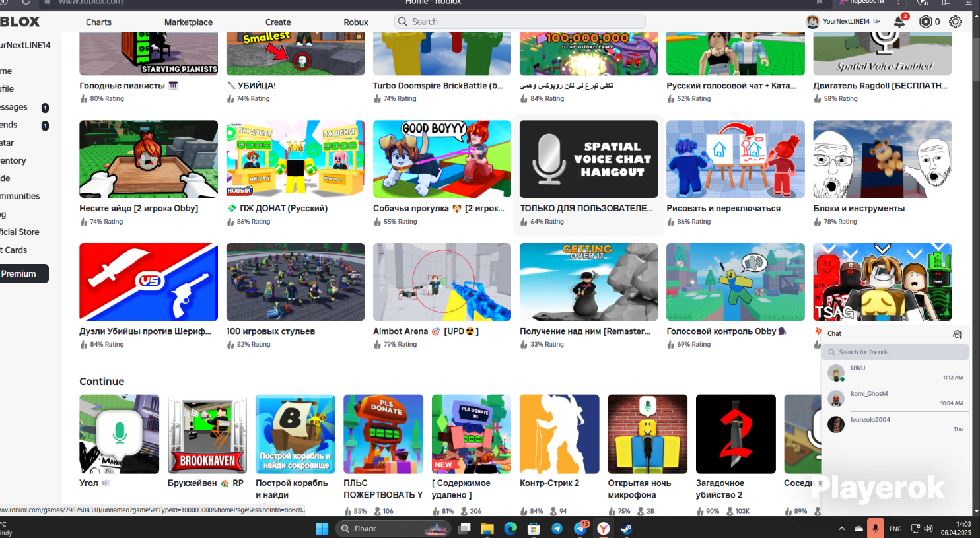Click the Premium button in sidebar
The height and width of the screenshot is (538, 980).
pyautogui.click(x=24, y=274)
